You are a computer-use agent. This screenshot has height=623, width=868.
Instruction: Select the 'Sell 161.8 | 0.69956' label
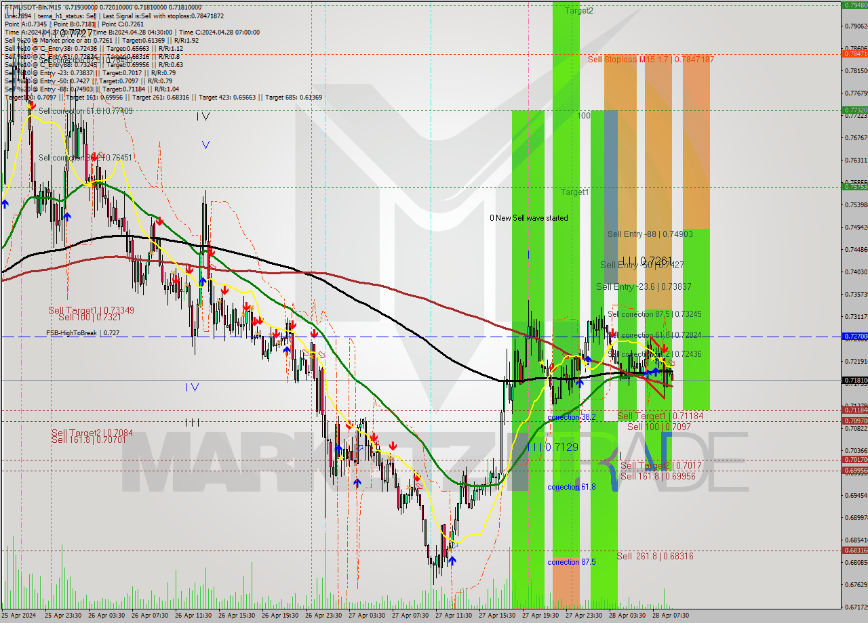(658, 476)
